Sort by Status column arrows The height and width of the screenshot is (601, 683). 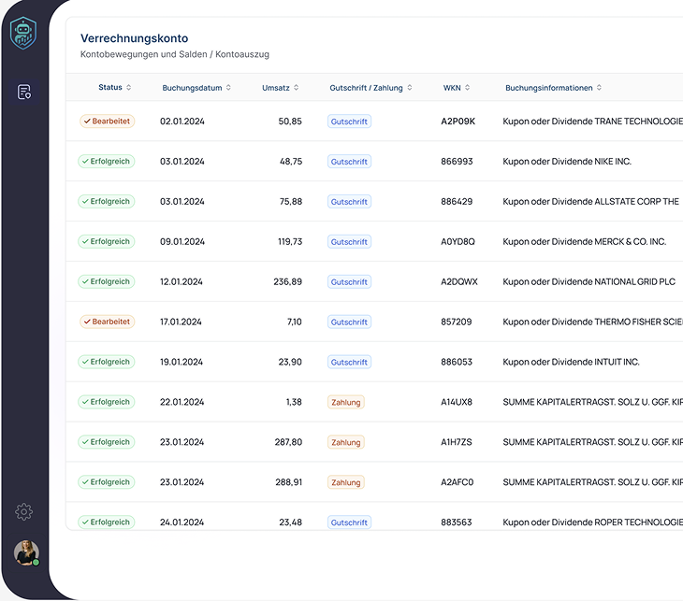129,88
